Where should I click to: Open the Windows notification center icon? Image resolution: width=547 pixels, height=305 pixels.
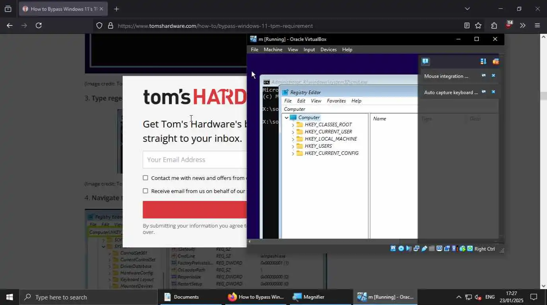click(533, 297)
